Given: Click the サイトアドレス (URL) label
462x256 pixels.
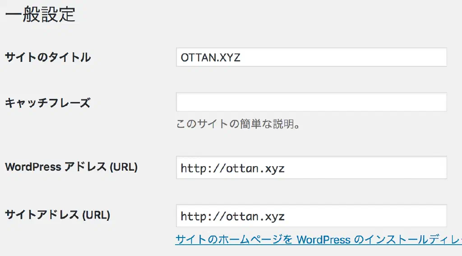Looking at the screenshot, I should (57, 215).
